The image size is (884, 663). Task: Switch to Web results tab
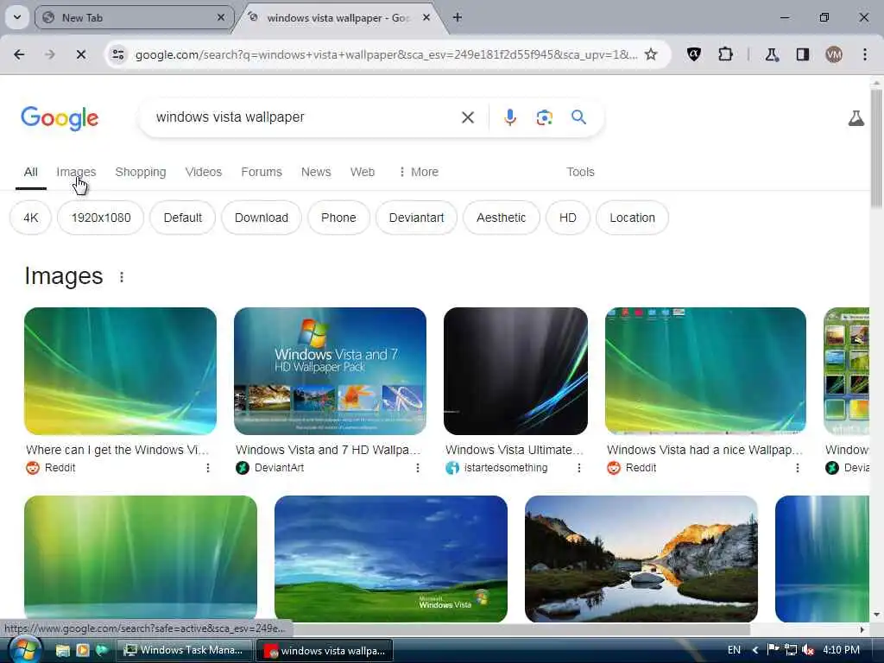click(x=363, y=172)
